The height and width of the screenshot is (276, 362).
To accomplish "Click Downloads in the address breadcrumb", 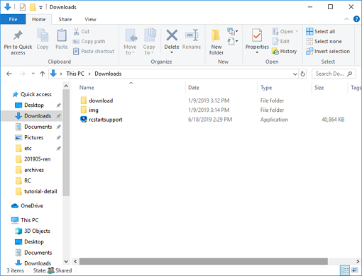I will [108, 74].
